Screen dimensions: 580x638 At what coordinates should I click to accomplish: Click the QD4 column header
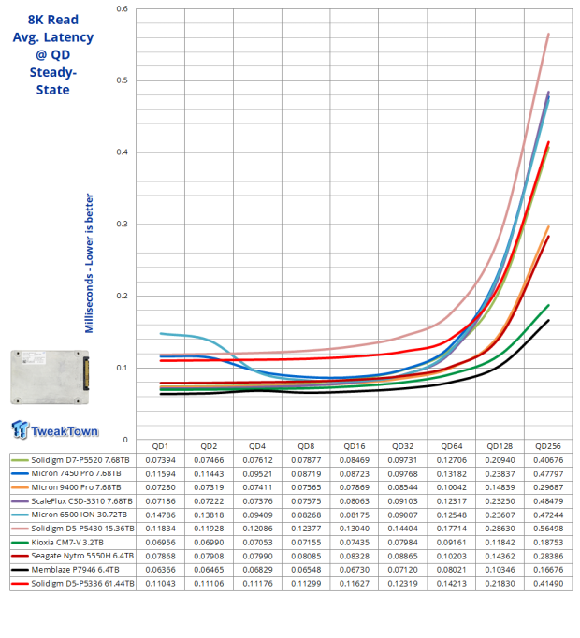(x=257, y=446)
